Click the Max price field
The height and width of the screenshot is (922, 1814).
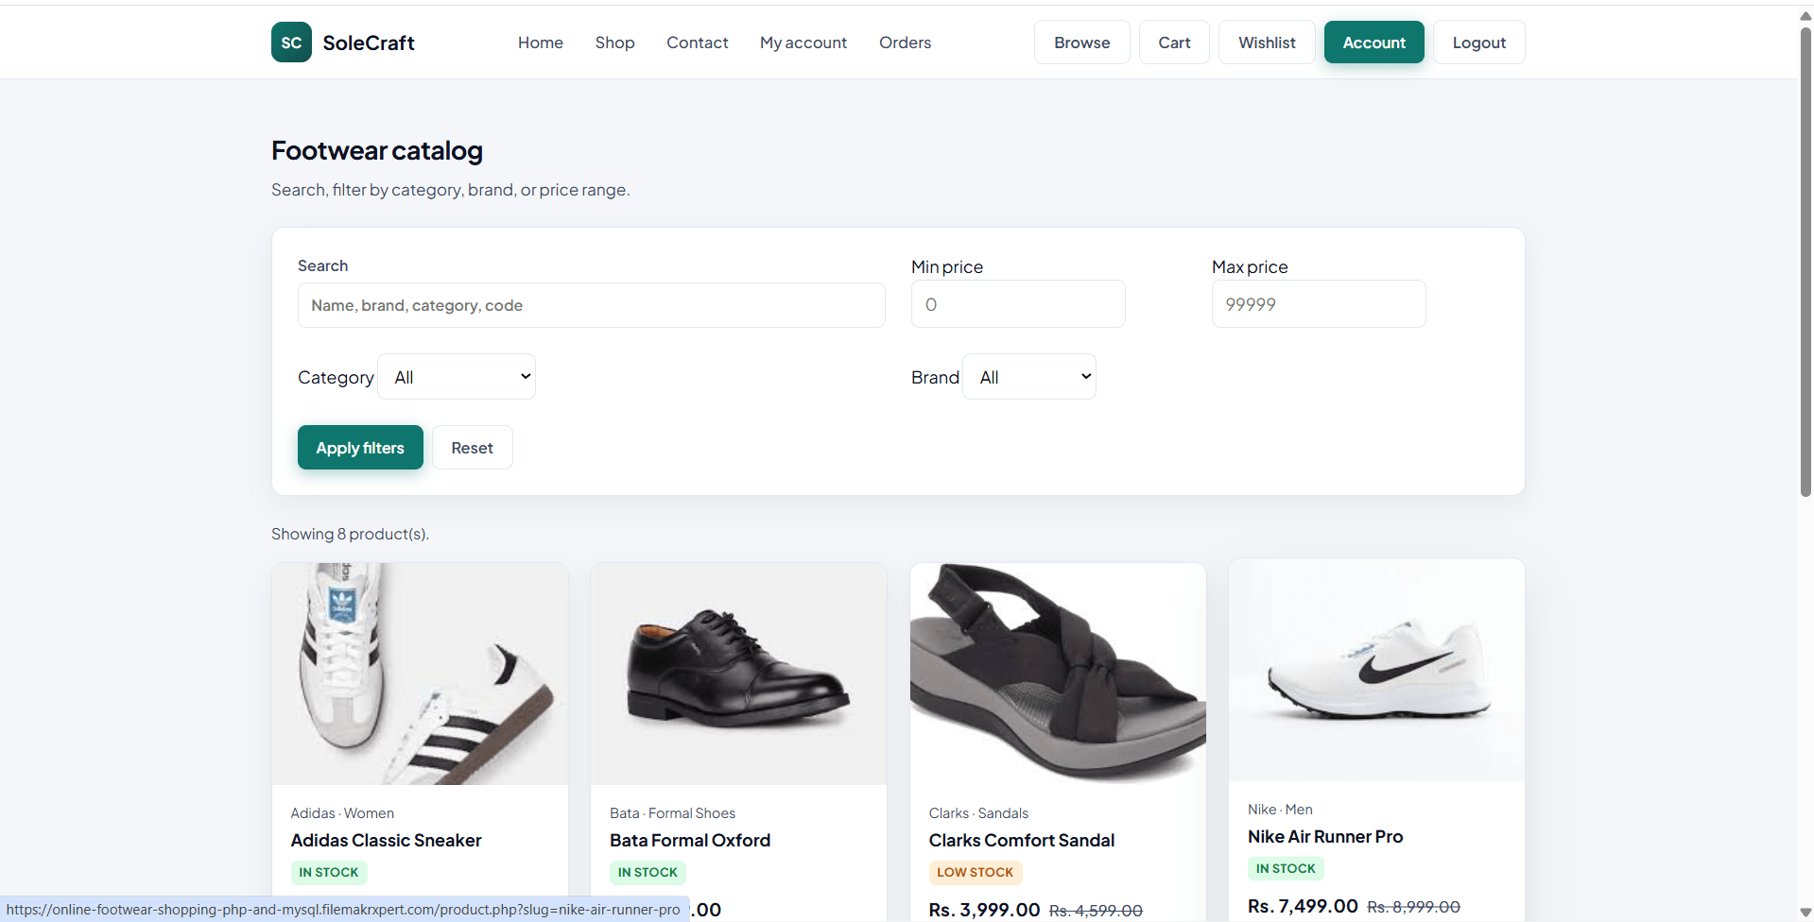[1319, 304]
